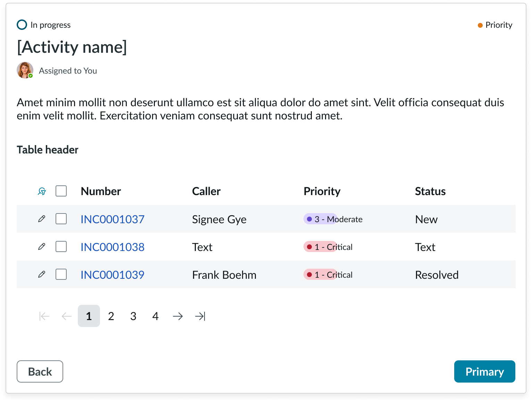Open incident link INC0001037

click(112, 219)
